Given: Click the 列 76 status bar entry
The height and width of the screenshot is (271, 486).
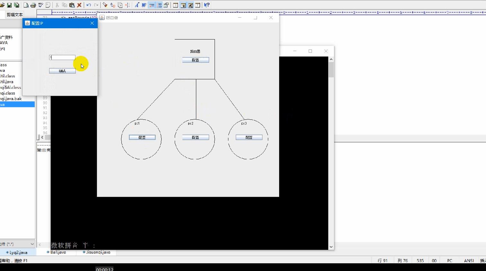Looking at the screenshot, I should (402, 261).
